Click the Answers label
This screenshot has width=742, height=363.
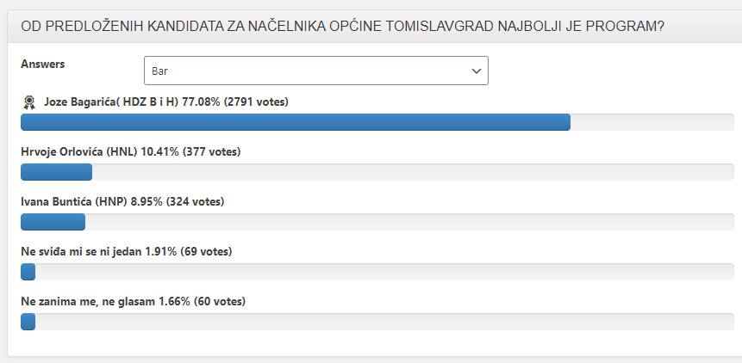click(42, 65)
